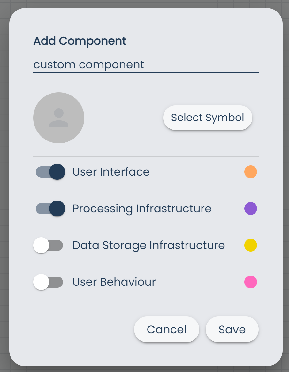The height and width of the screenshot is (372, 289).
Task: Pick the pink User Behaviour color swatch
Action: tap(250, 282)
